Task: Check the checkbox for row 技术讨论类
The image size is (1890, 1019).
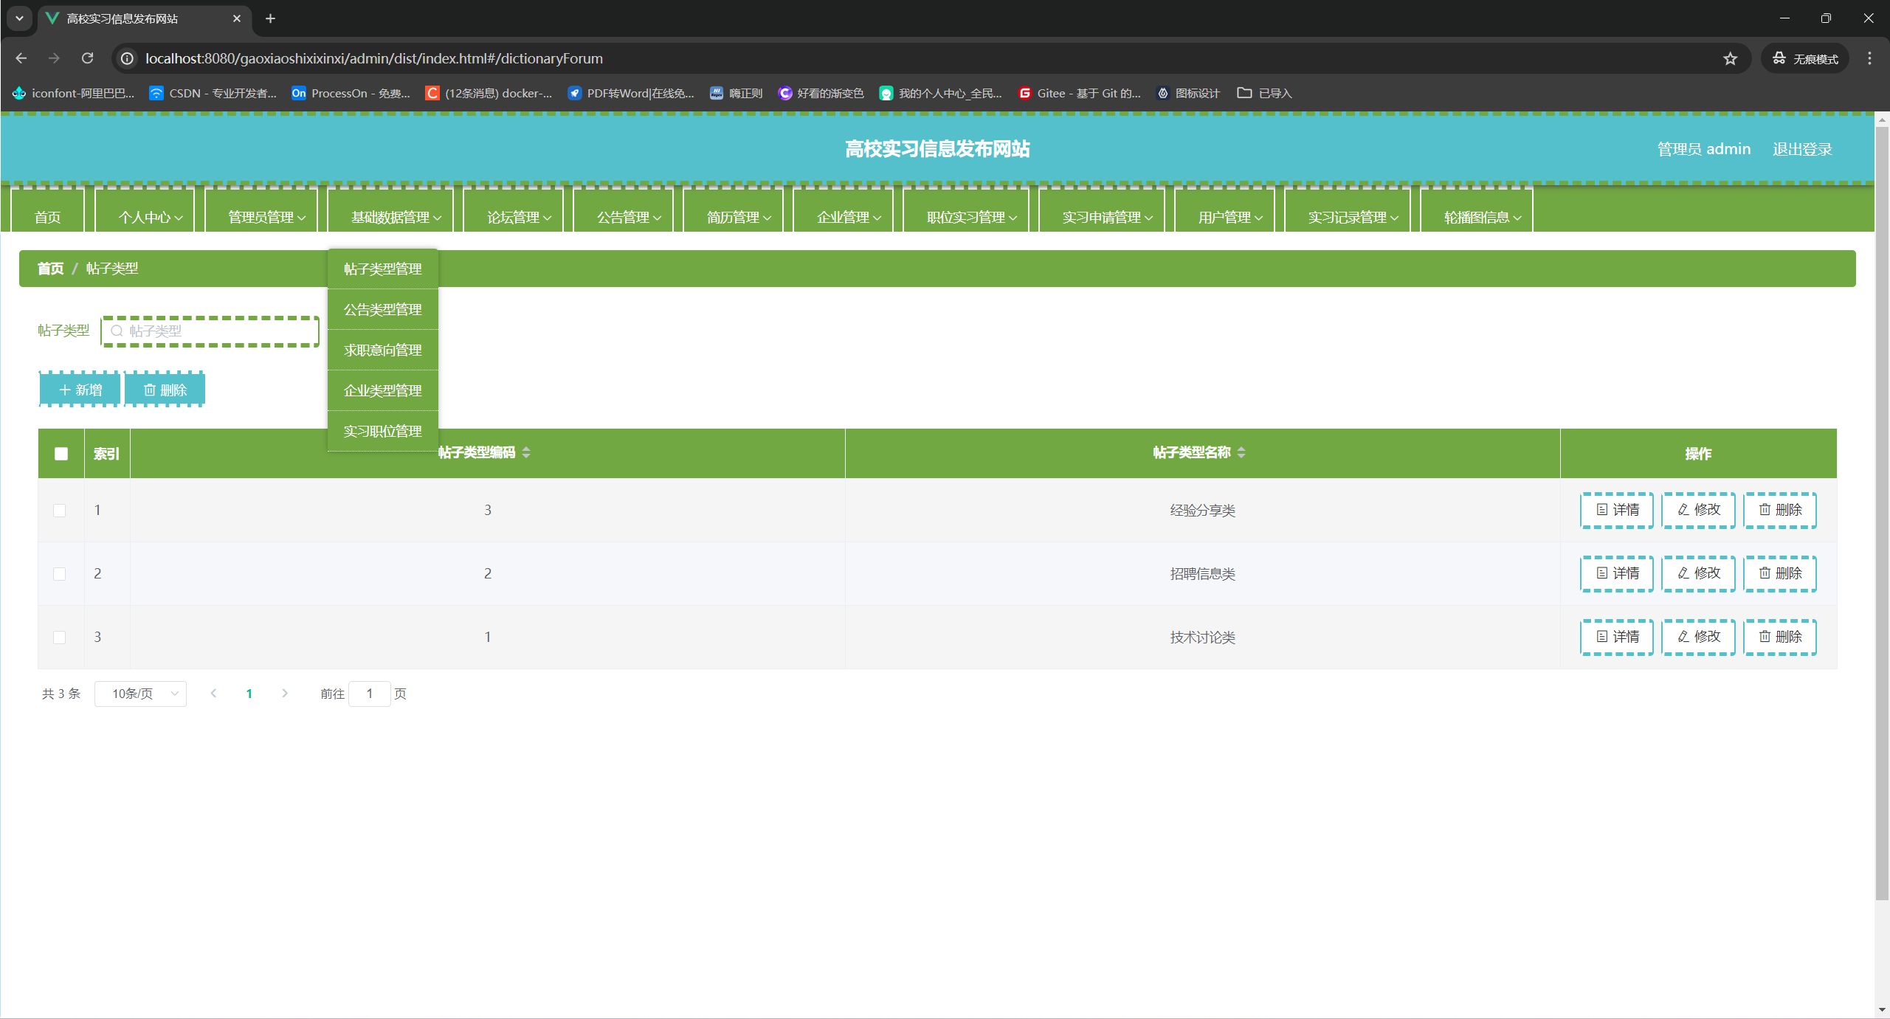Action: pyautogui.click(x=60, y=638)
